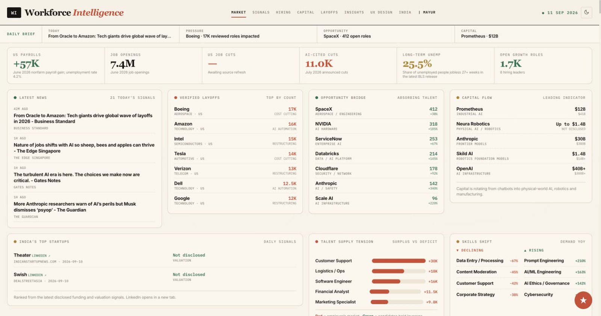Go to the India tab

pos(405,12)
